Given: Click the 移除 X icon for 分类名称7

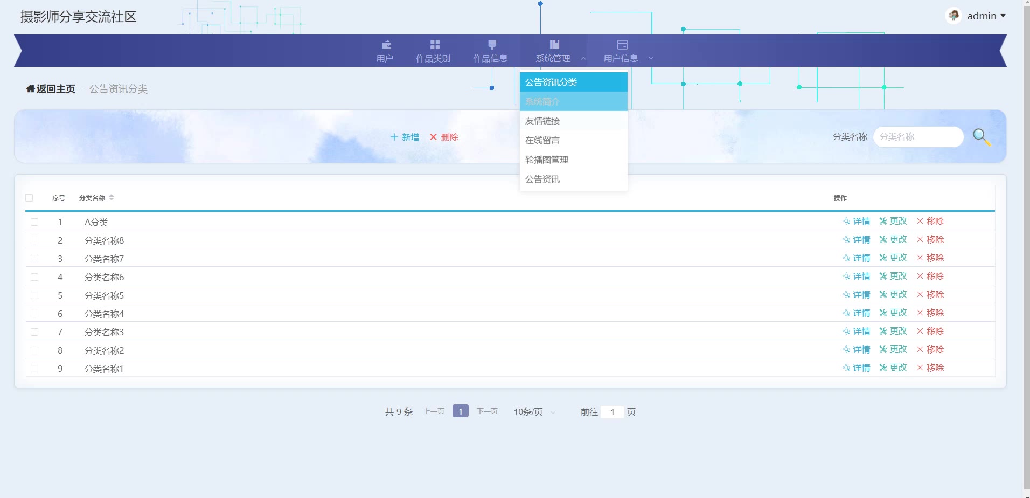Looking at the screenshot, I should click(920, 258).
